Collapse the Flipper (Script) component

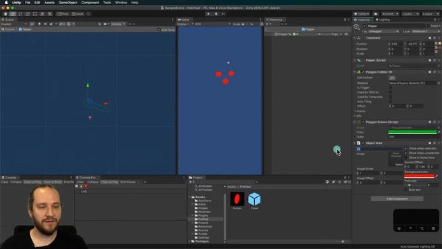coord(355,60)
